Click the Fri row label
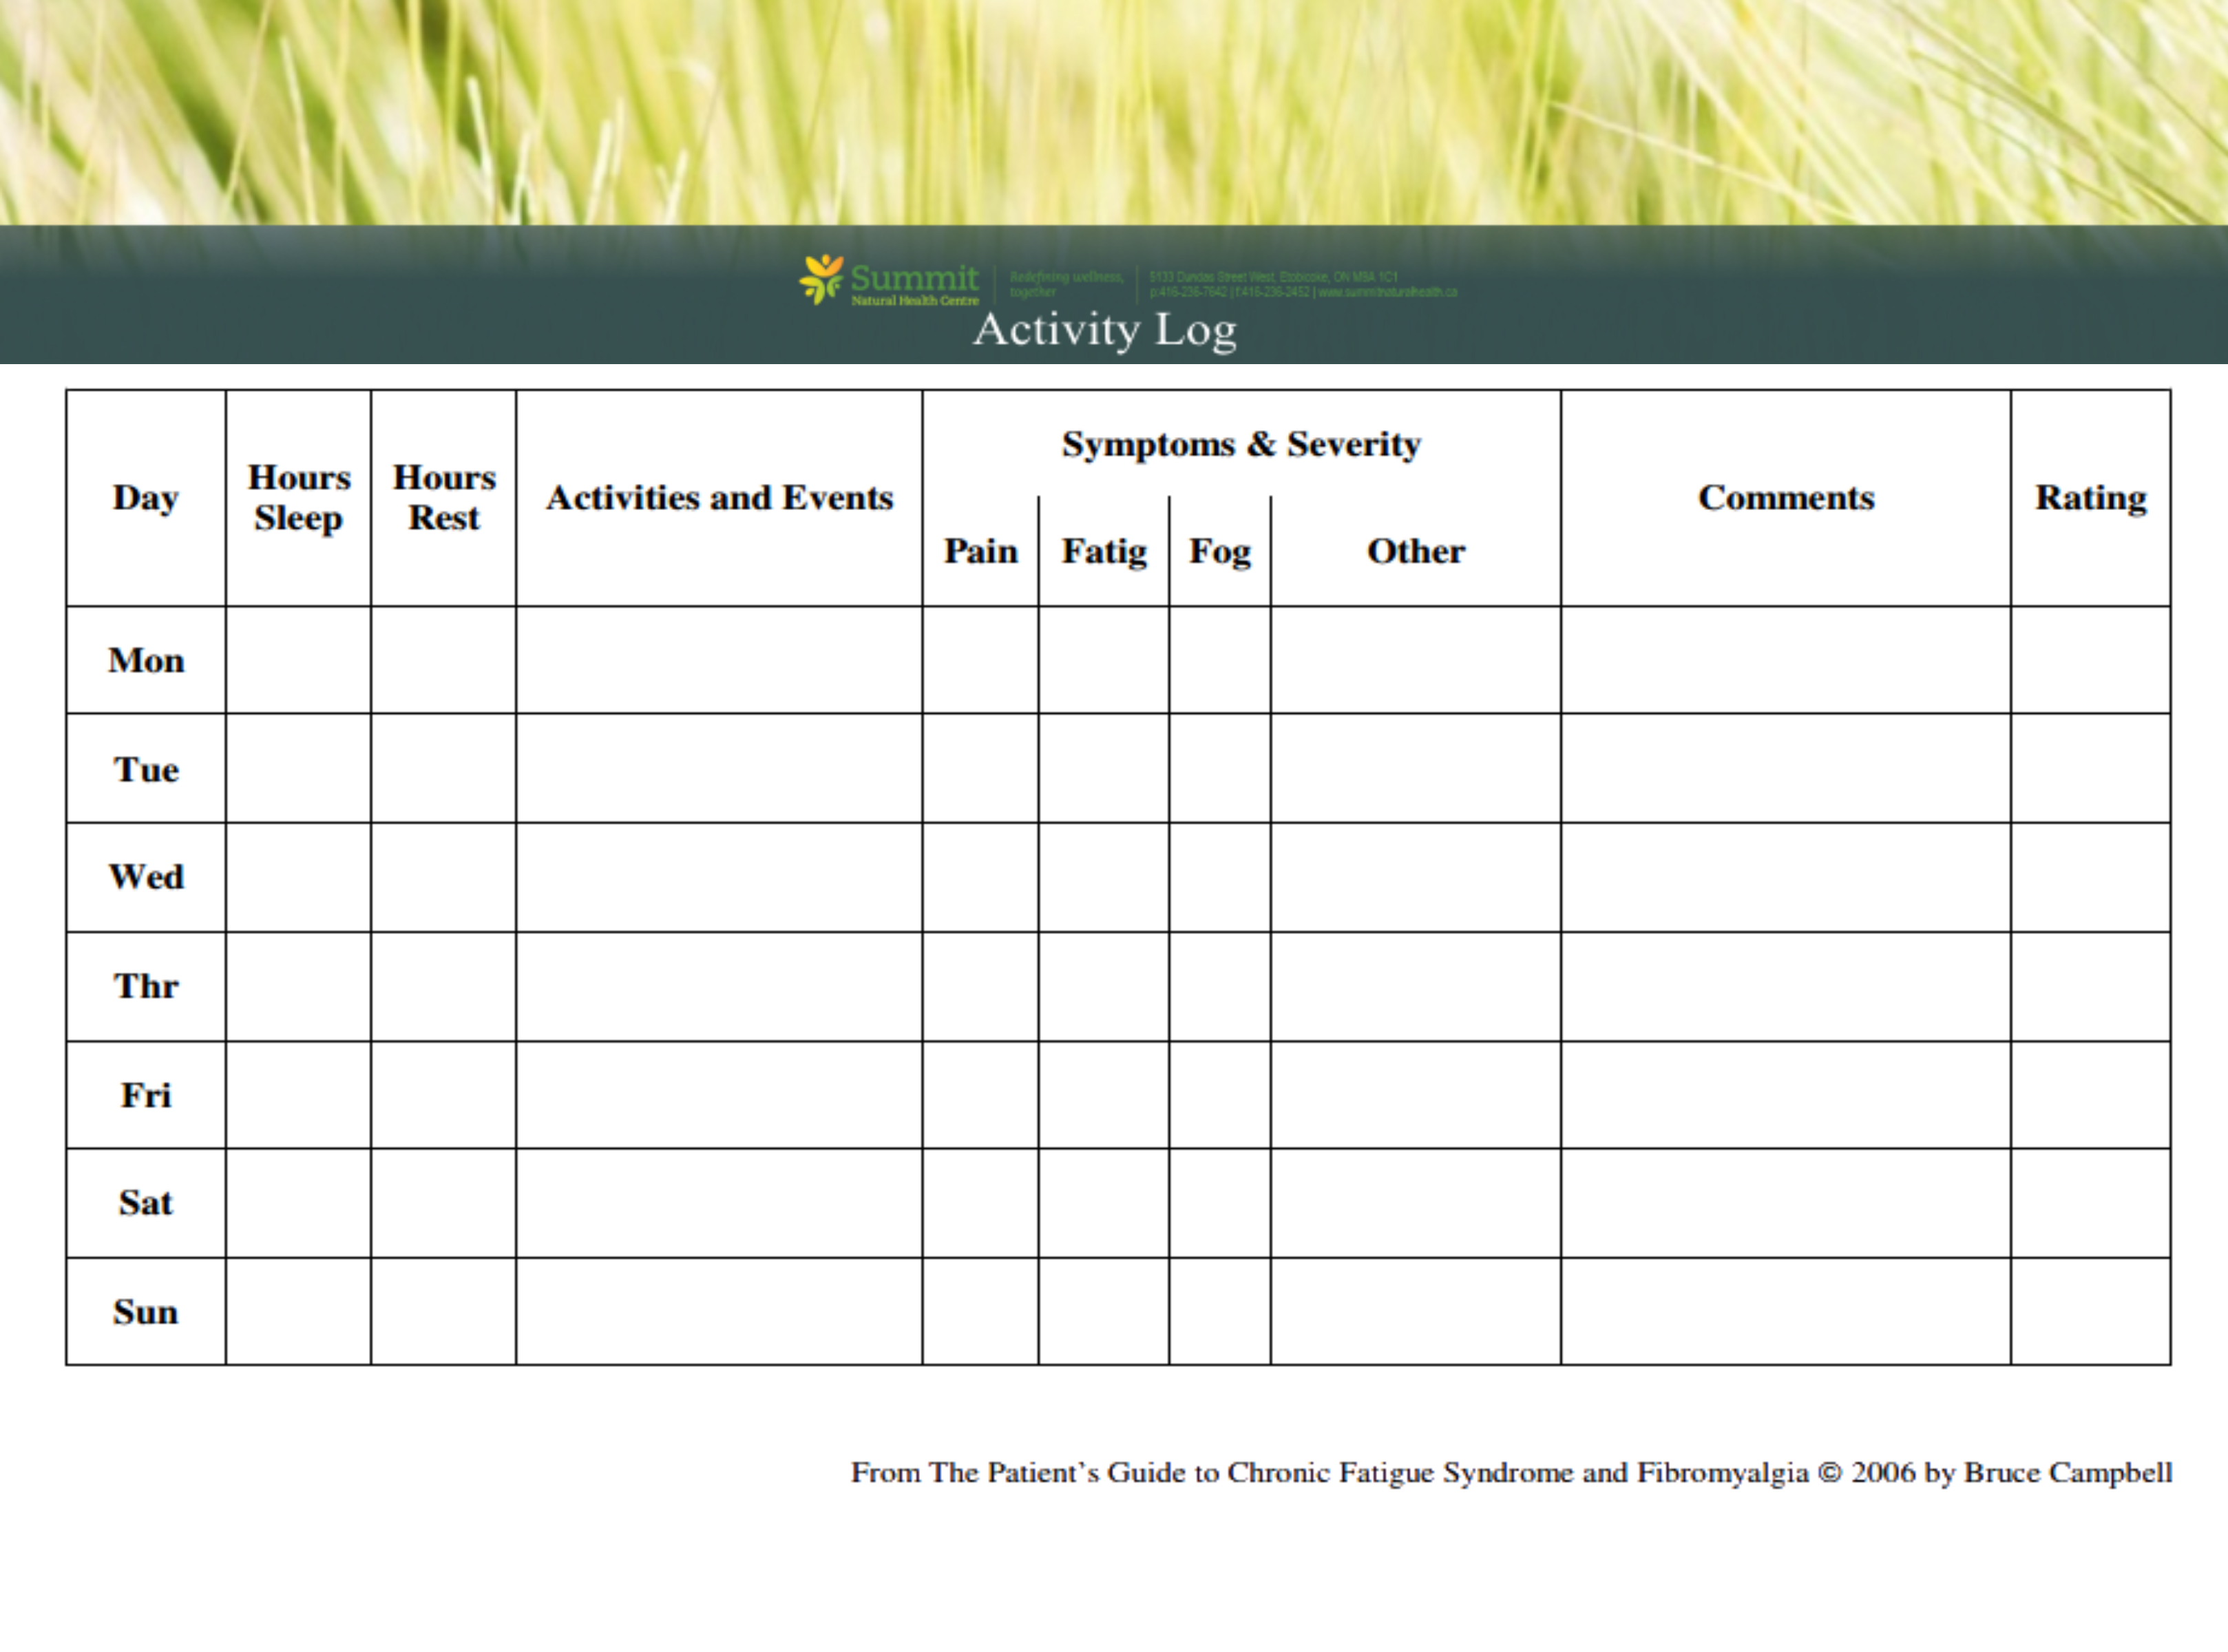 click(146, 1094)
